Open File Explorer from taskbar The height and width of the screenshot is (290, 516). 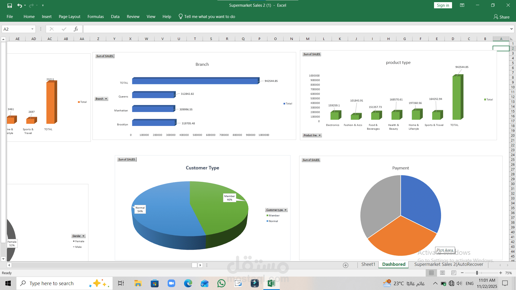point(138,283)
